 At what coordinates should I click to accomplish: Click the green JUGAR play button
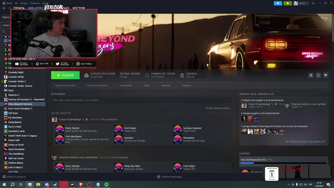[x=65, y=75]
